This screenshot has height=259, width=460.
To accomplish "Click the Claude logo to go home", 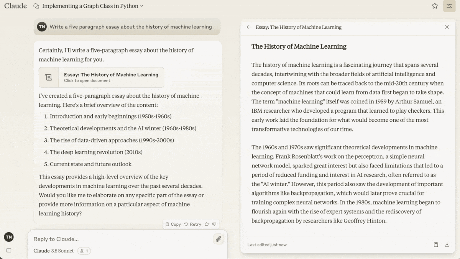I will point(16,6).
